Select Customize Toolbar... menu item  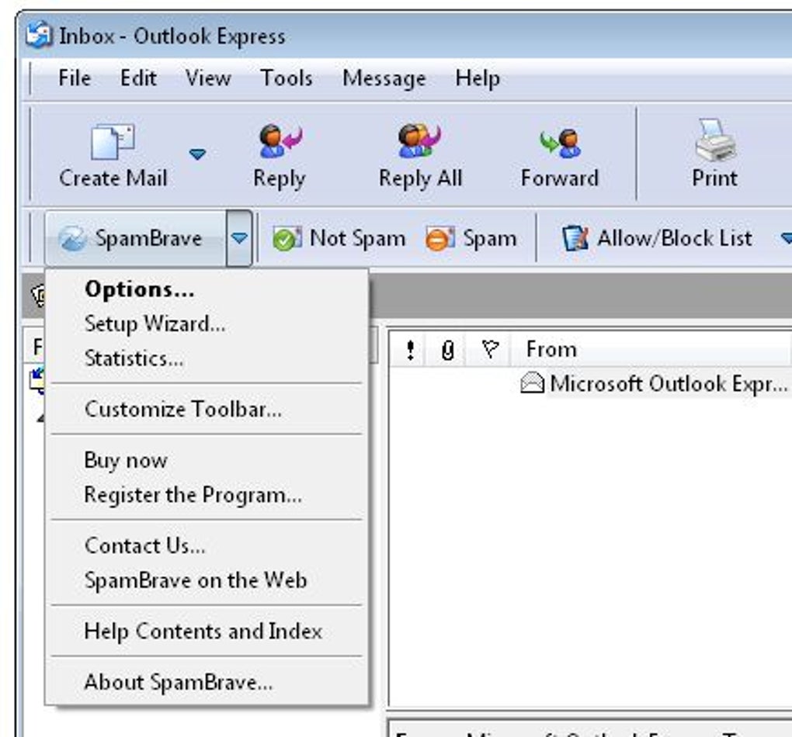click(207, 409)
